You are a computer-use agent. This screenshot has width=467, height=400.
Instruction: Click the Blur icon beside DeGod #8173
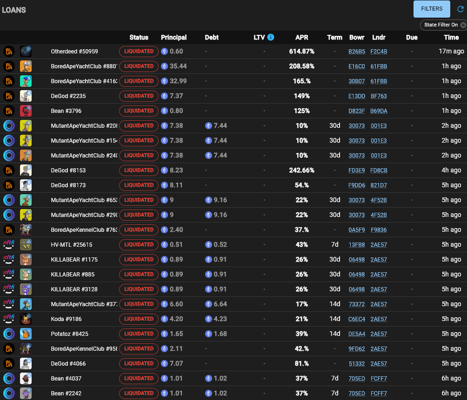[9, 185]
